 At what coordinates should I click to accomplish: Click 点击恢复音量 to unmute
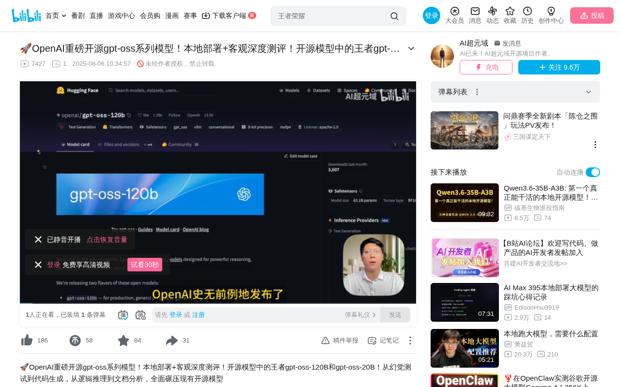pos(107,239)
